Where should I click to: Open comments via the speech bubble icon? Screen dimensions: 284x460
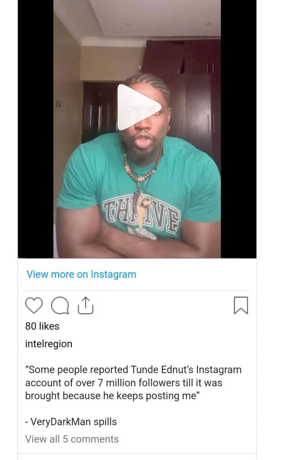pyautogui.click(x=60, y=305)
